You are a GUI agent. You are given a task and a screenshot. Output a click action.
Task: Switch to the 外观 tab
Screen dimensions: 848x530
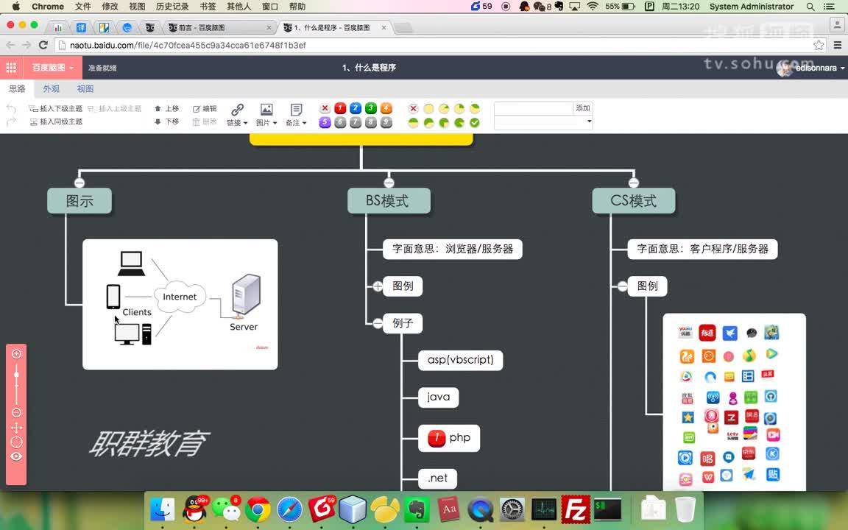[x=51, y=88]
